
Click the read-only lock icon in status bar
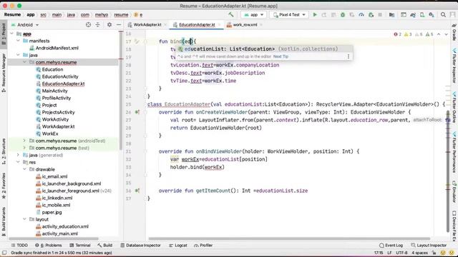coord(434,253)
